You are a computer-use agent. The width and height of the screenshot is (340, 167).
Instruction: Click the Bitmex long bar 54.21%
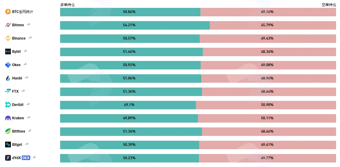135,25
